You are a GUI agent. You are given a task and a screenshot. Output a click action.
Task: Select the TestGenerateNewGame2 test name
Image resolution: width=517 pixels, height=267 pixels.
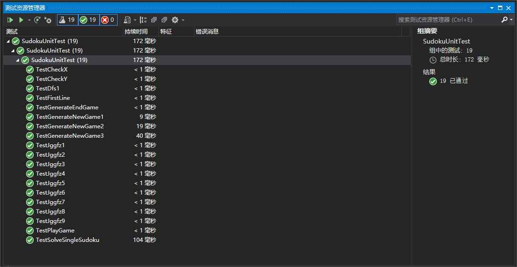(70, 126)
